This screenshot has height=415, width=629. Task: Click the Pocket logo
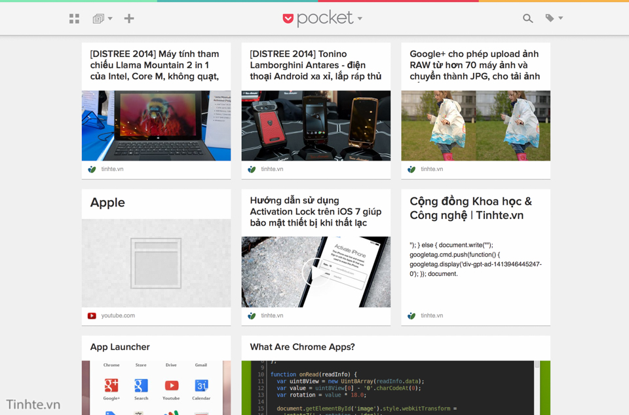(x=318, y=18)
